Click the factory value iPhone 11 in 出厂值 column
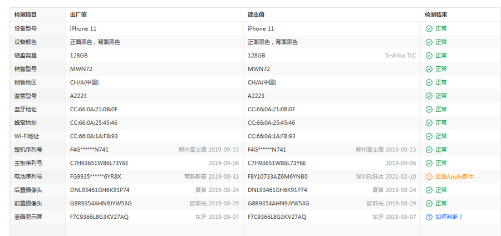 pos(83,29)
